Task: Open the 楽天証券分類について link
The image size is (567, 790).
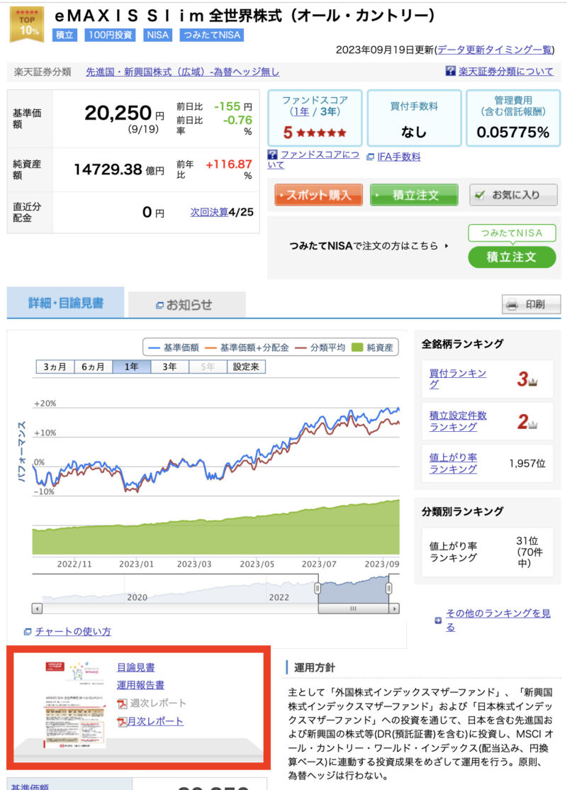Action: click(x=505, y=72)
